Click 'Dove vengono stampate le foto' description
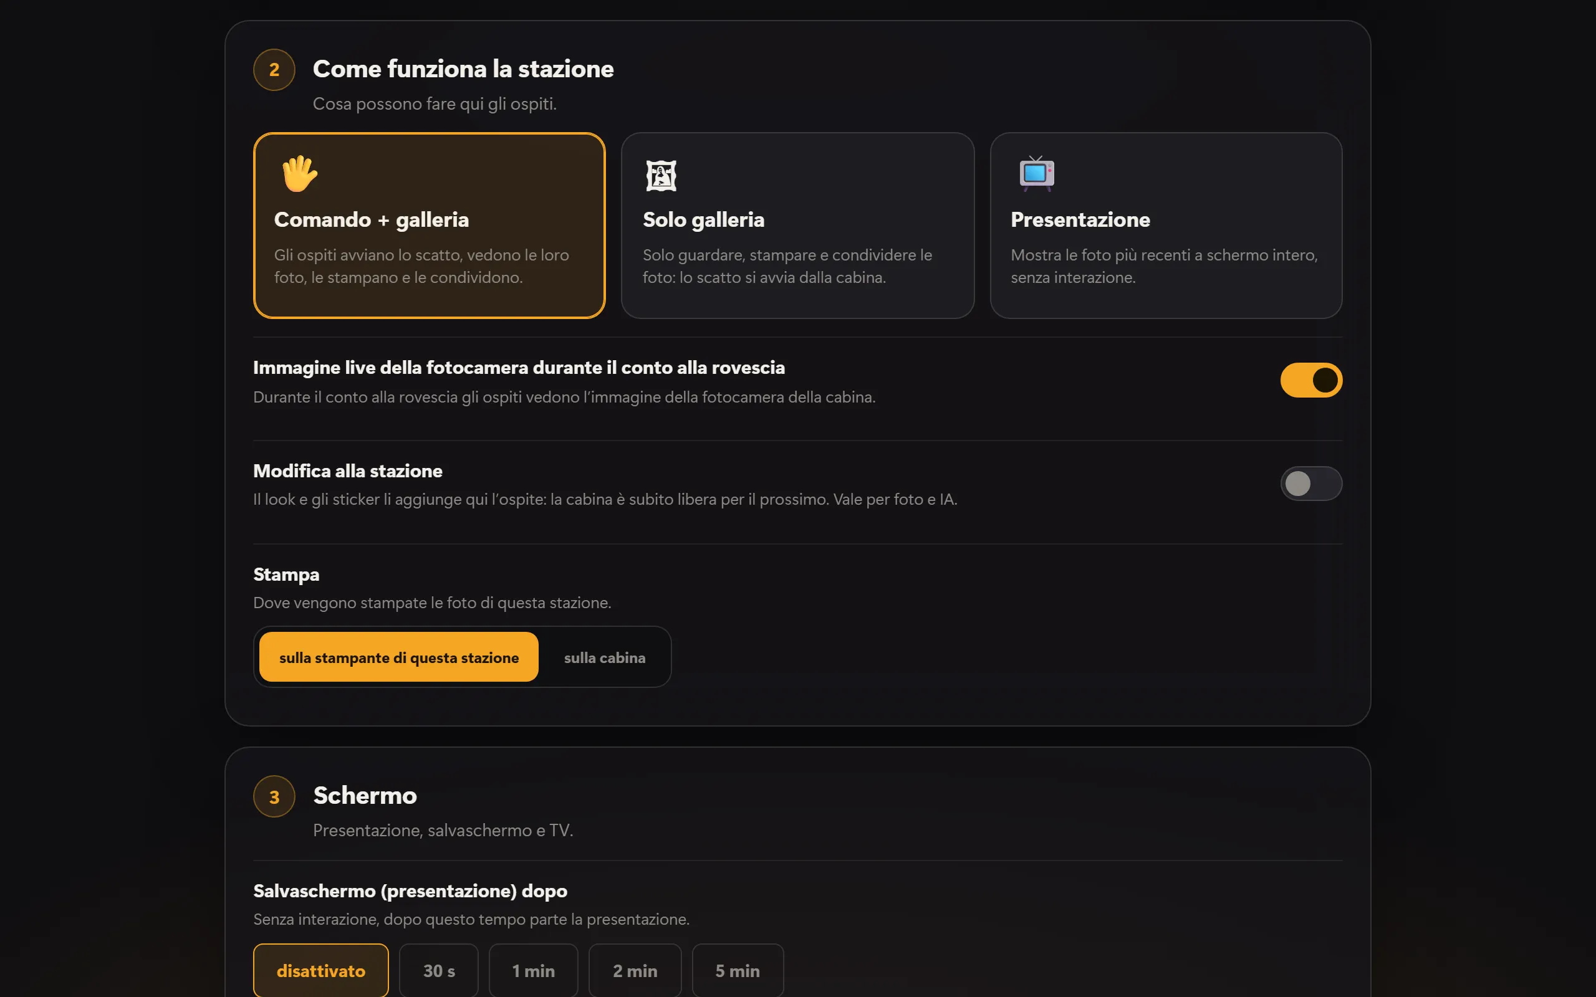This screenshot has width=1596, height=997. click(433, 603)
